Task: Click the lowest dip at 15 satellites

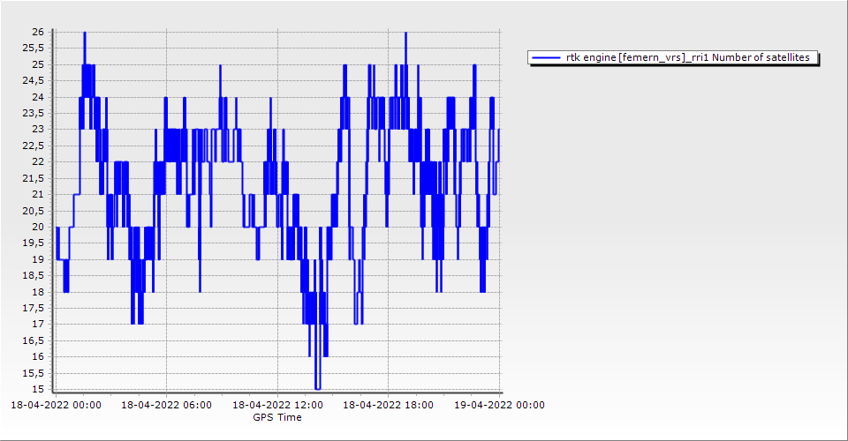Action: (317, 388)
